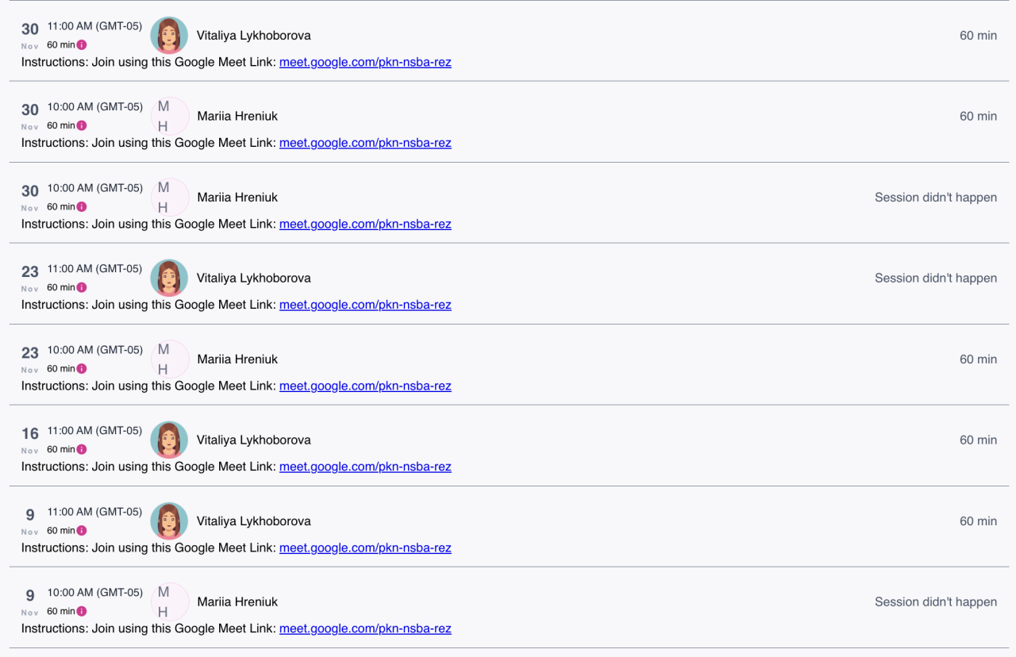1016x657 pixels.
Task: Click Mariia Hreniuk's name on Nov 23 session
Action: [x=237, y=359]
